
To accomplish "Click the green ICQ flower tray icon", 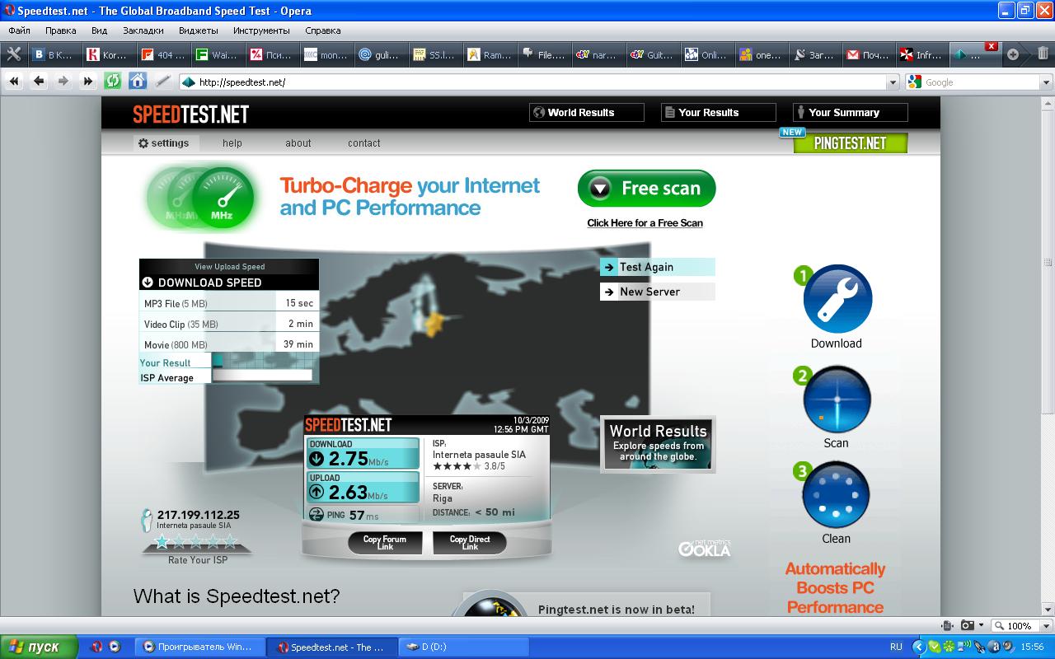I will click(x=949, y=647).
